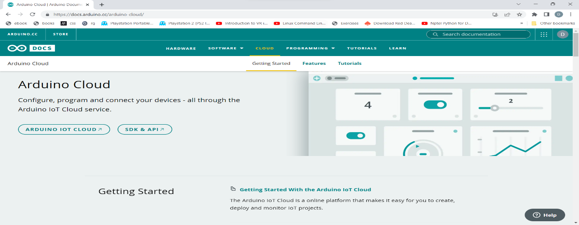
Task: Click the browser reload page icon
Action: [x=32, y=14]
